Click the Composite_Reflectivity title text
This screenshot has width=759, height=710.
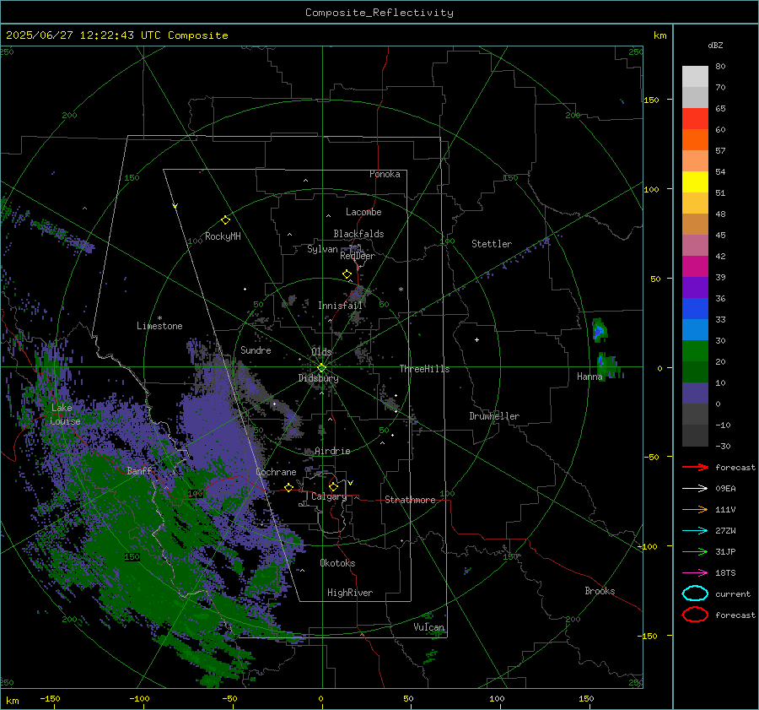[379, 13]
